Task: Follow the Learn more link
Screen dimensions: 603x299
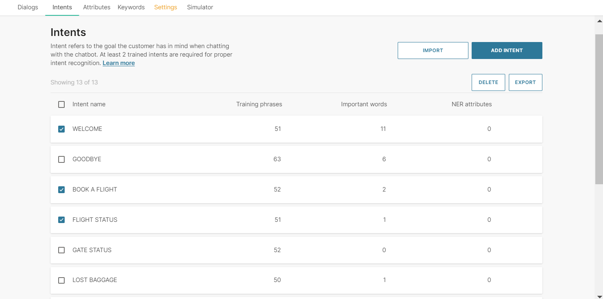Action: [x=118, y=63]
